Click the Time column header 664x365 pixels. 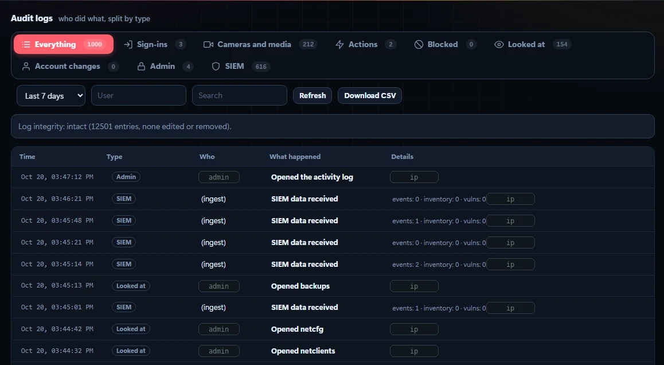tap(27, 157)
